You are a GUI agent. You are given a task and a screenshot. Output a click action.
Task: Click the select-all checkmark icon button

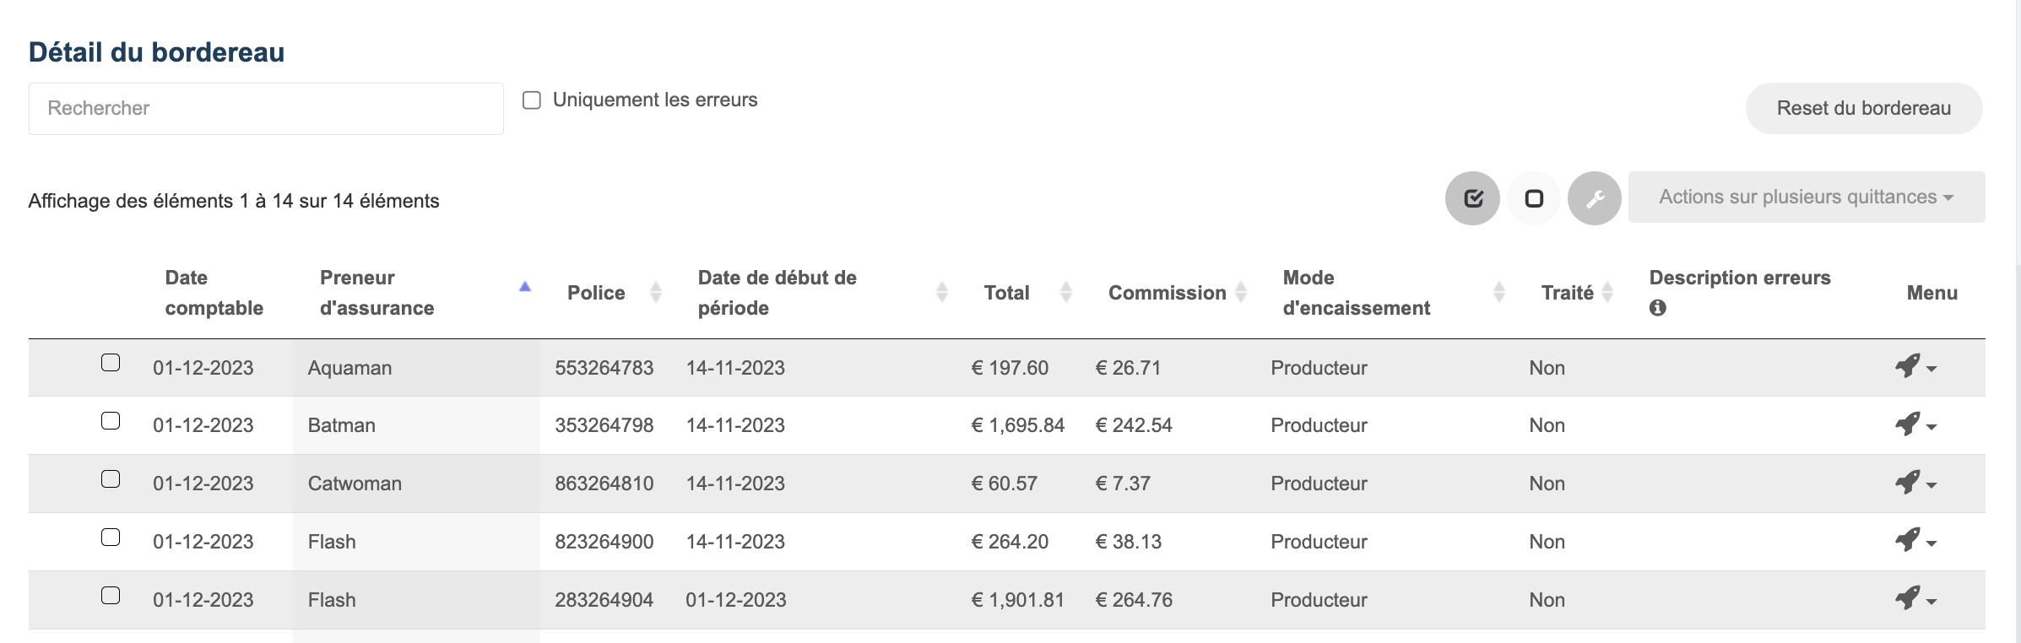[1472, 198]
